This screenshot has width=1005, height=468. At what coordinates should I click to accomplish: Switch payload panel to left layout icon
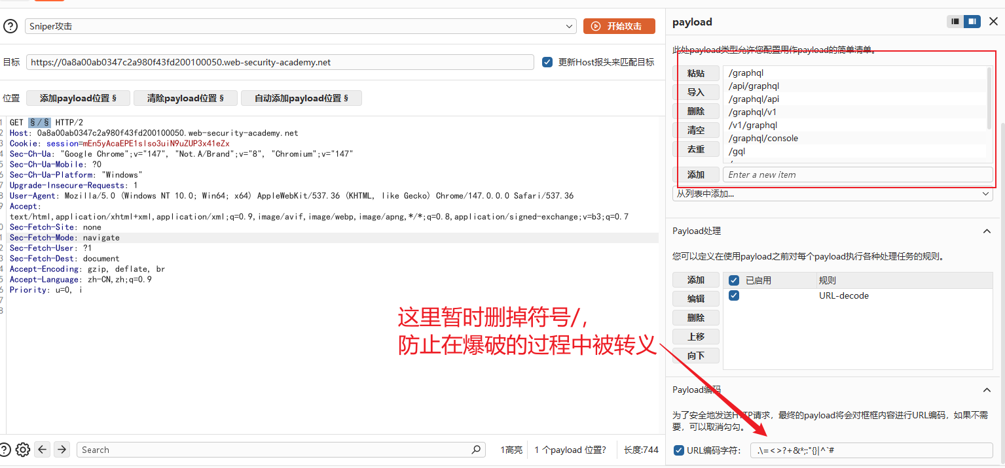[x=955, y=22]
